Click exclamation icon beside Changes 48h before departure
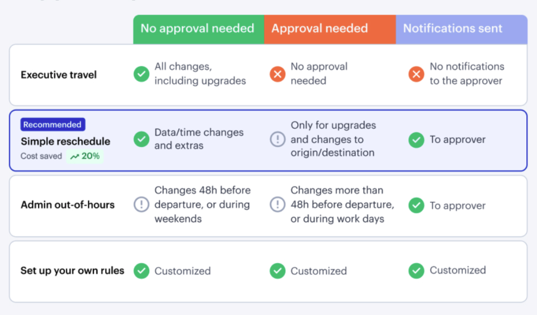The height and width of the screenshot is (315, 537). pyautogui.click(x=141, y=204)
